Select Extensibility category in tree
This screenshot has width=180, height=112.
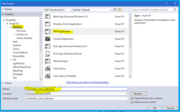pyautogui.click(x=19, y=56)
